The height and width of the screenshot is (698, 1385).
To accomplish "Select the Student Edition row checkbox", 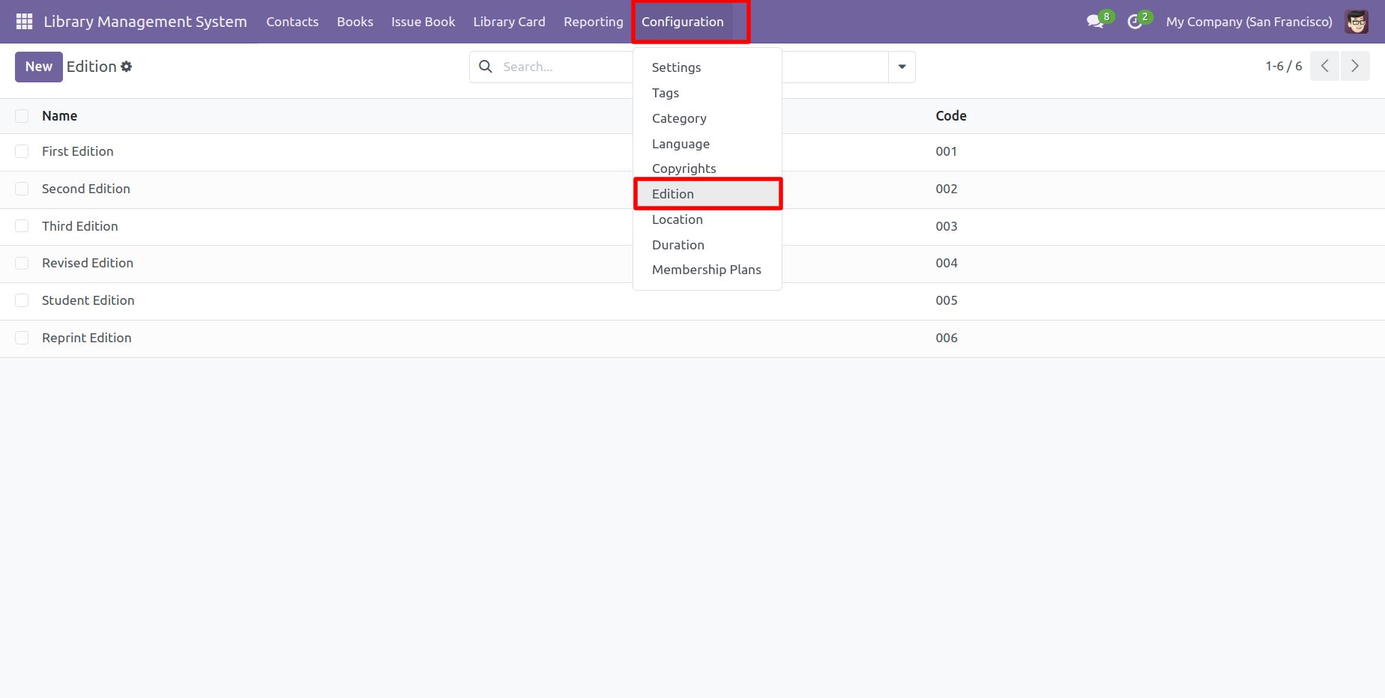I will click(x=22, y=300).
